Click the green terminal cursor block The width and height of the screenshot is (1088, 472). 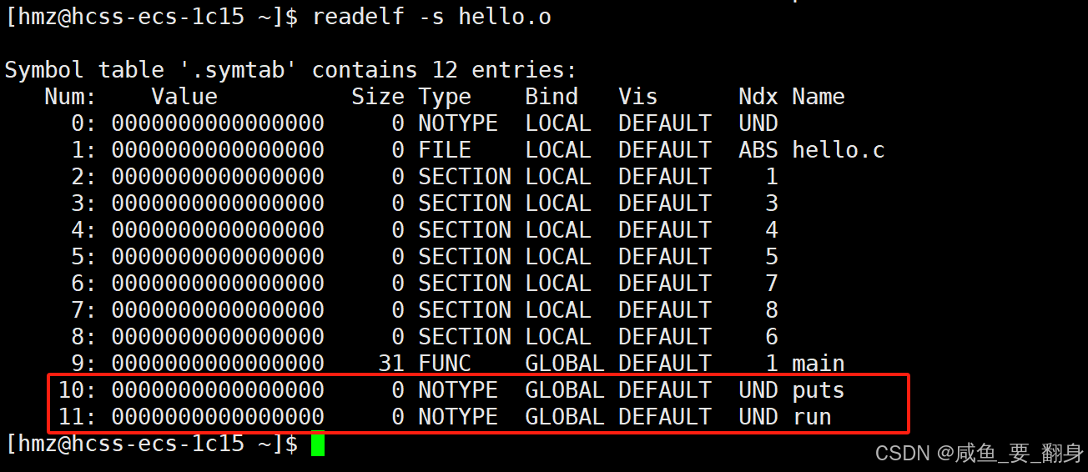(318, 444)
